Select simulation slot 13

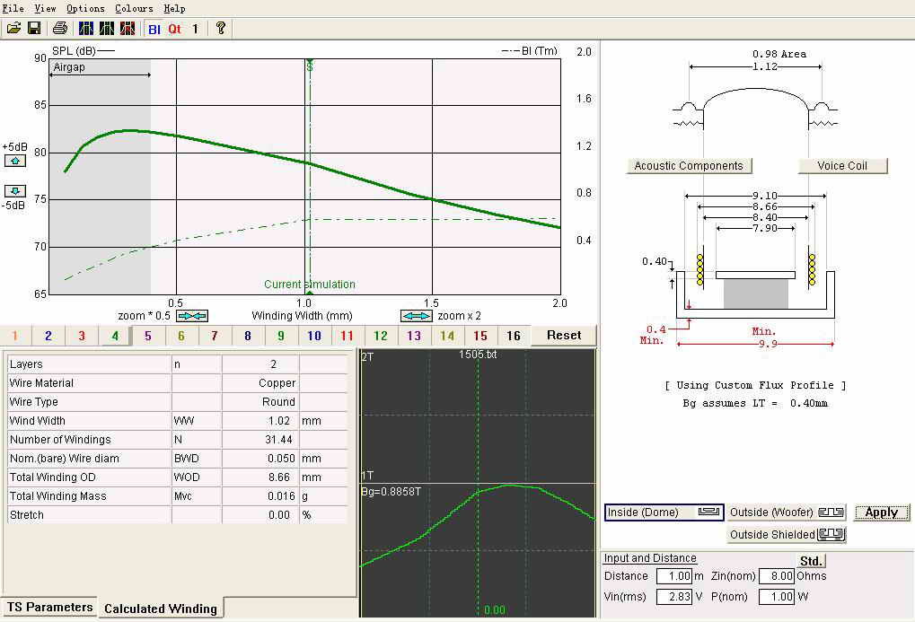pyautogui.click(x=414, y=336)
